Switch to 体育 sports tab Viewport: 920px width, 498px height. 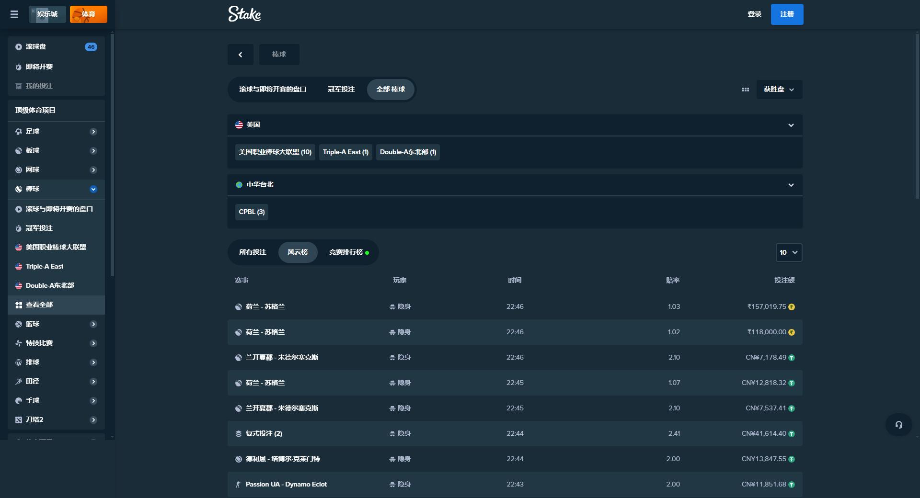tap(89, 14)
